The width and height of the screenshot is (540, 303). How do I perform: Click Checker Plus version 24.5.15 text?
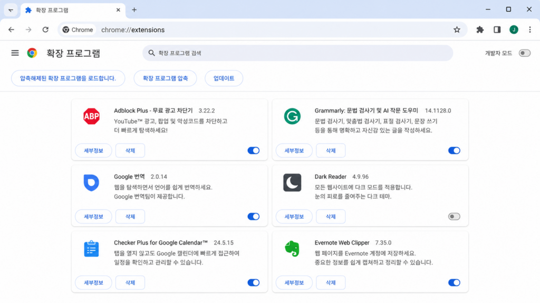coord(224,243)
